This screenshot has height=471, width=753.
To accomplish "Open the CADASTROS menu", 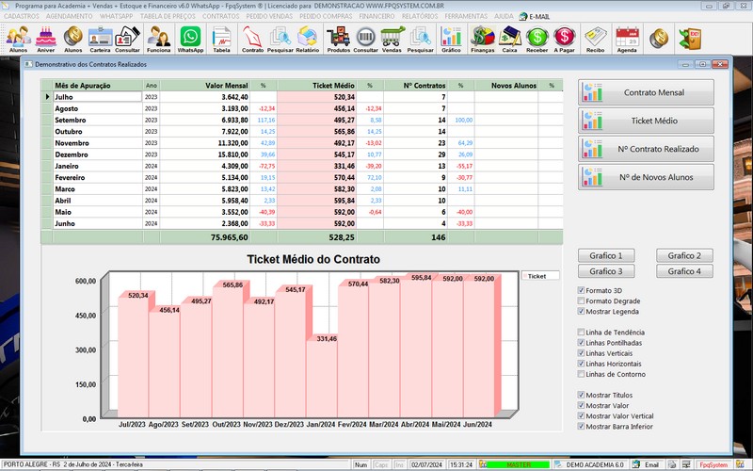I will (x=22, y=16).
